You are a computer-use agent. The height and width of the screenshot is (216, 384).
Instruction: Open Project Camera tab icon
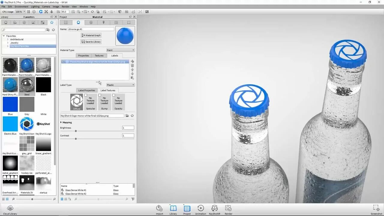pyautogui.click(x=116, y=22)
